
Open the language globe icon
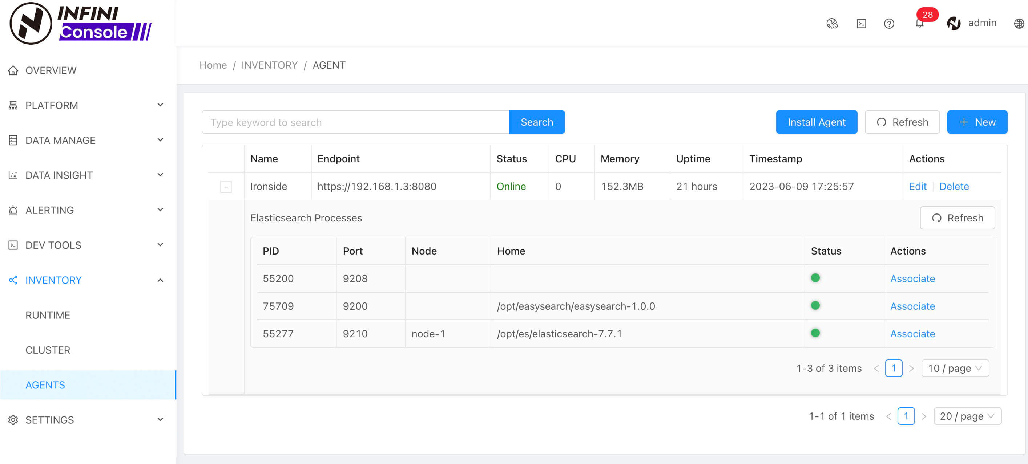click(x=1019, y=24)
